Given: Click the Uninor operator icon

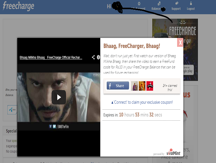Looking at the screenshot, I should pos(12,110).
